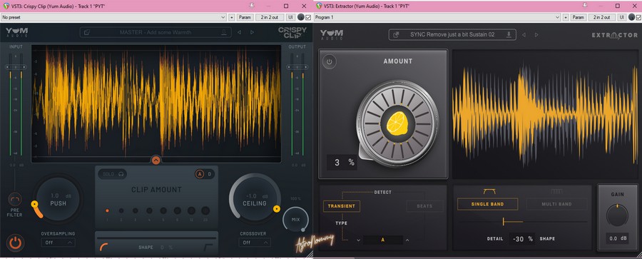Load next preset in Crispy Clip
This screenshot has width=642, height=259.
click(x=253, y=32)
